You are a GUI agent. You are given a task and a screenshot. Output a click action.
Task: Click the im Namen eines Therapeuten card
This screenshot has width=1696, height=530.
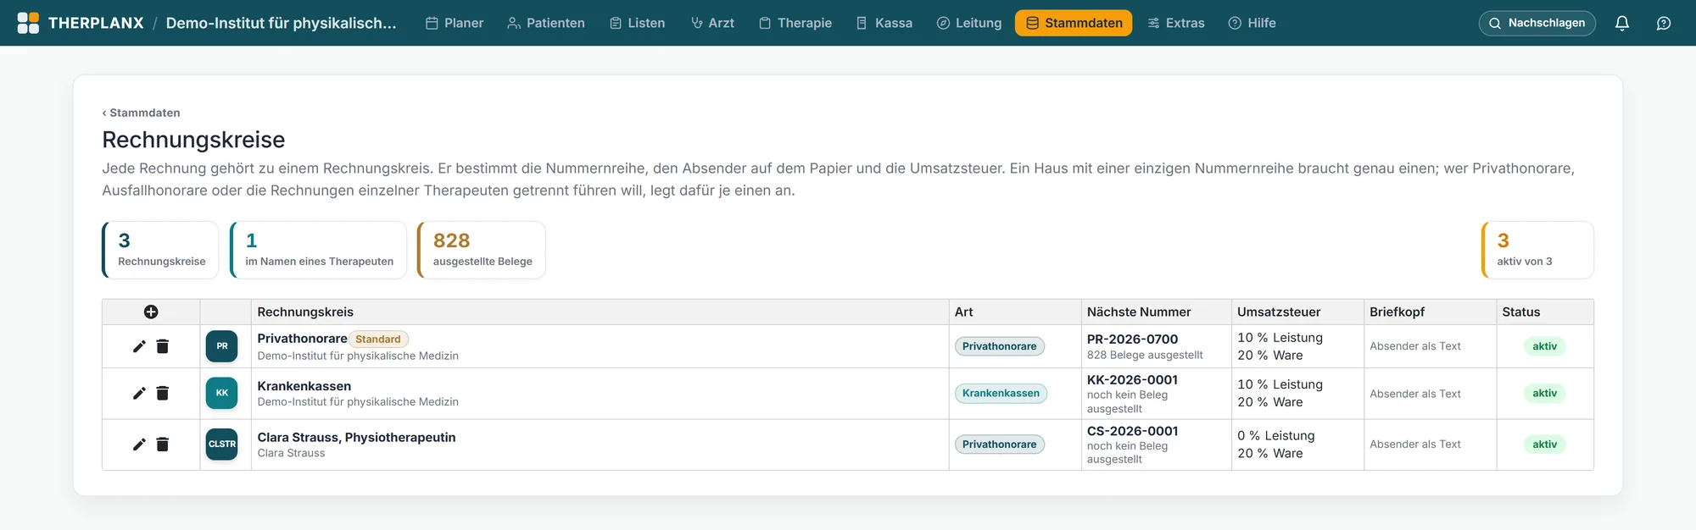[x=318, y=250]
